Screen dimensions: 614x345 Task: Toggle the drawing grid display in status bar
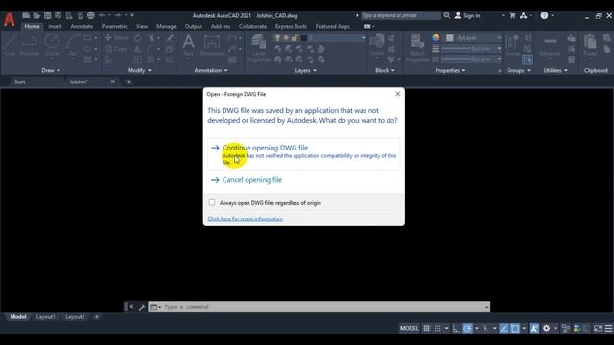pyautogui.click(x=426, y=328)
